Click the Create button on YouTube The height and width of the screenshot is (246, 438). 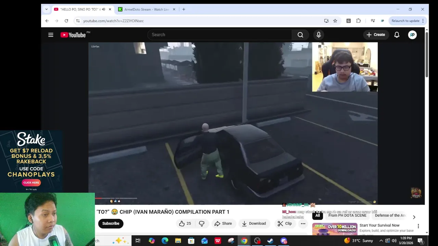tap(376, 35)
